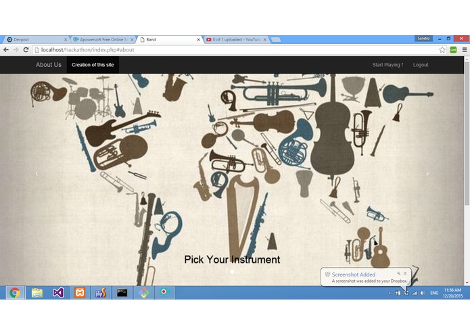Close the Devpost tab

pyautogui.click(x=66, y=39)
